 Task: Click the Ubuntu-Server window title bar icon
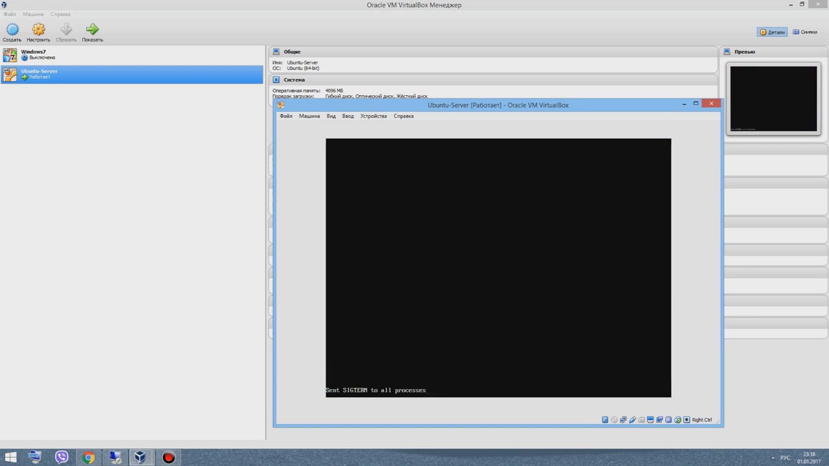pos(280,105)
